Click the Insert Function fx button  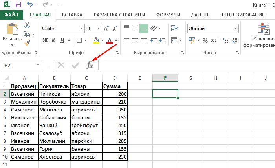[90, 65]
